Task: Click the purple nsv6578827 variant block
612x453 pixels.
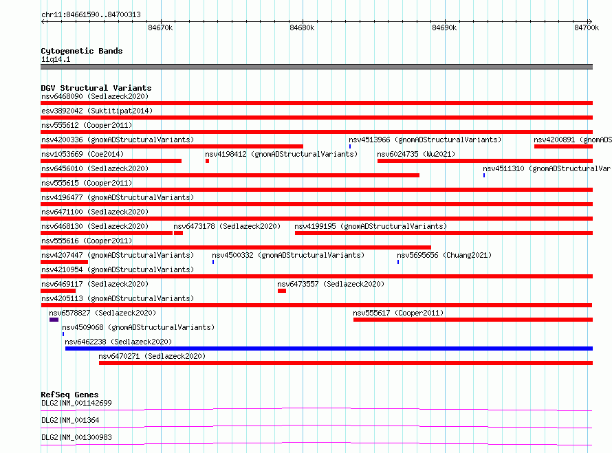Action: [54, 320]
